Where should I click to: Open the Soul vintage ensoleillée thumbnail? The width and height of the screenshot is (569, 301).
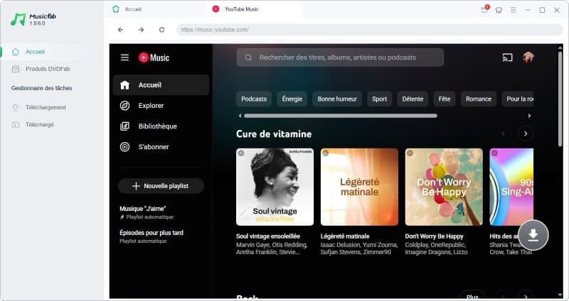[x=275, y=187]
